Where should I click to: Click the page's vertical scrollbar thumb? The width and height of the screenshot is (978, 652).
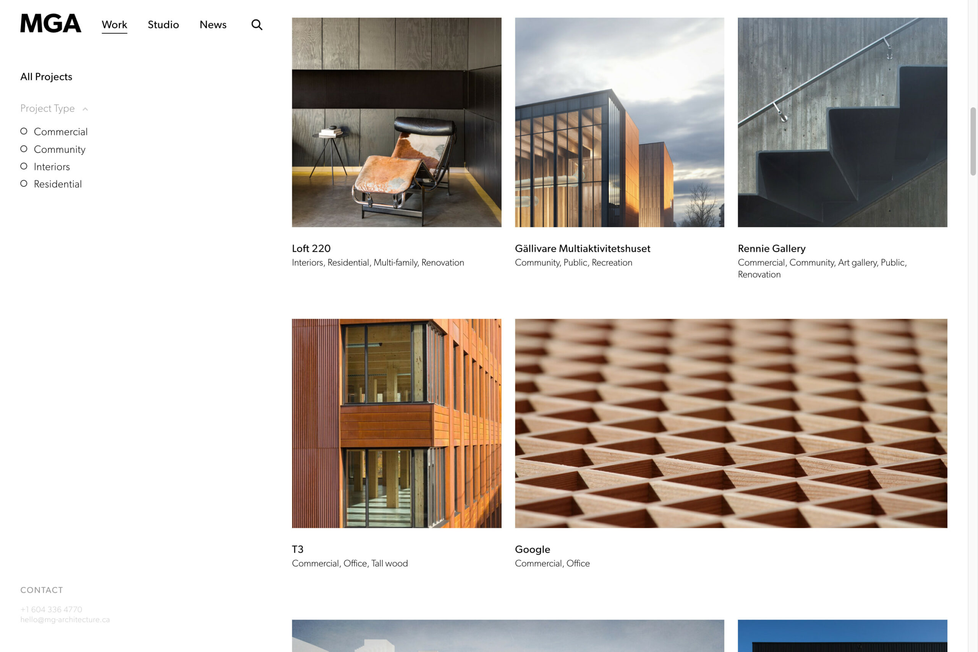click(x=973, y=141)
